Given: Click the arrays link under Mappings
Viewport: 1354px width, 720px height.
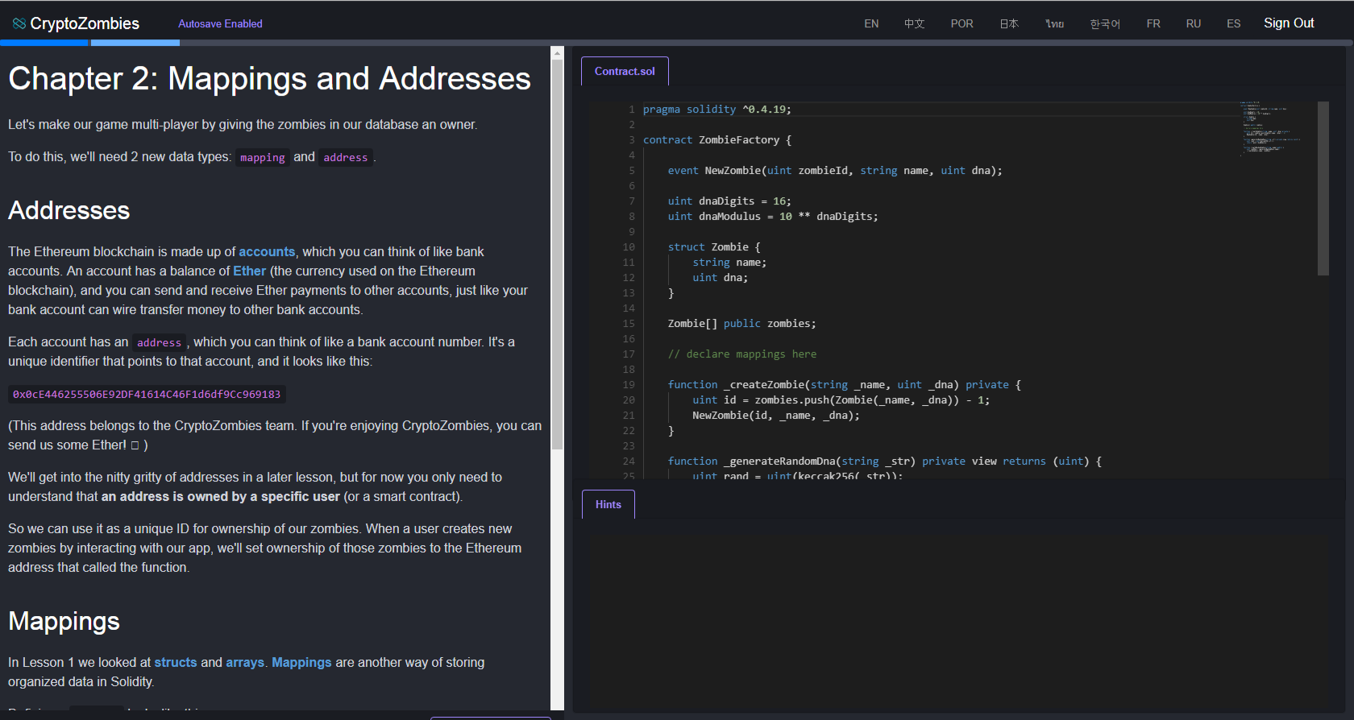Looking at the screenshot, I should tap(245, 663).
